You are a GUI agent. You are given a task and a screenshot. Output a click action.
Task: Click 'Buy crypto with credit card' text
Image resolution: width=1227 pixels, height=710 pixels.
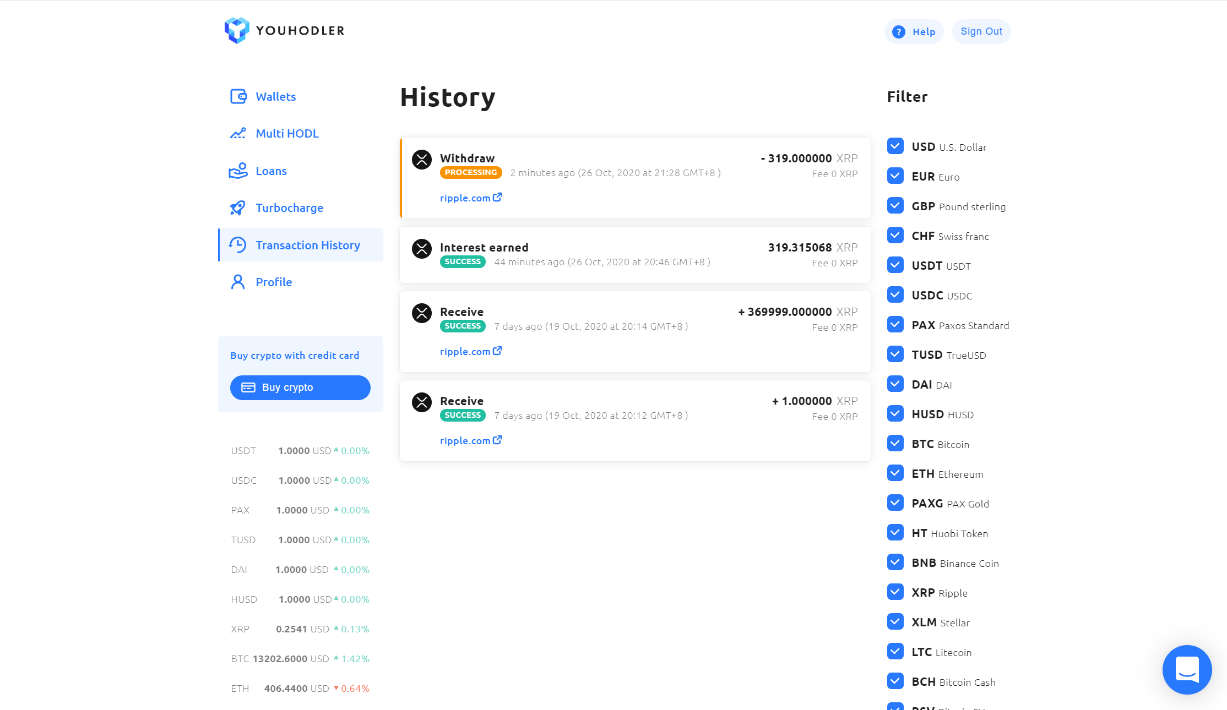tap(295, 356)
